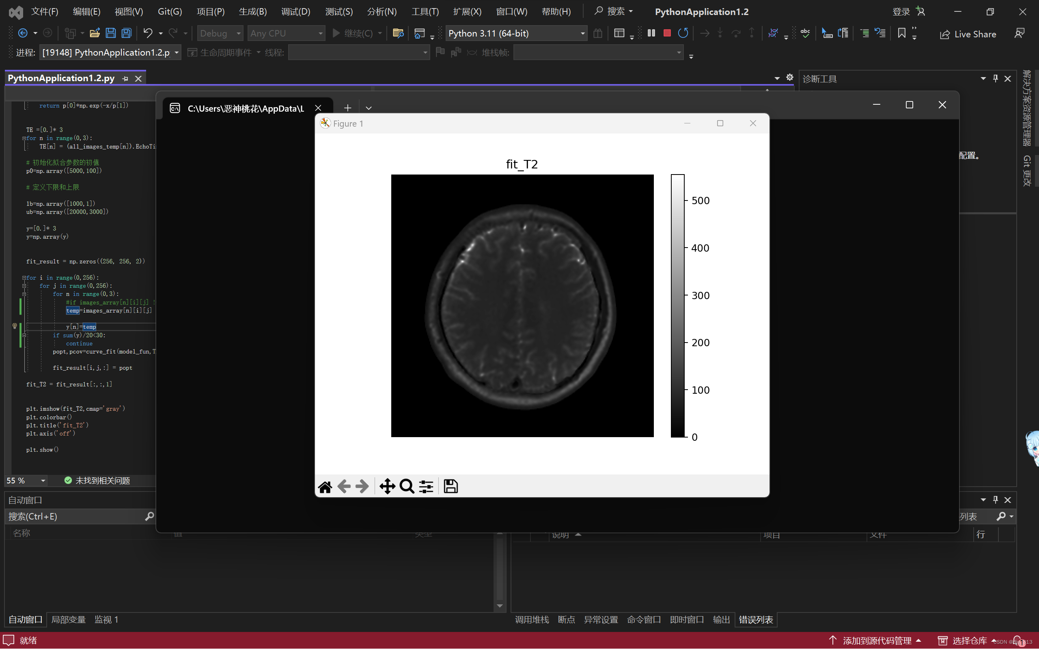Open matplotlib Configure subplots sliders icon
Viewport: 1039px width, 649px height.
point(426,487)
